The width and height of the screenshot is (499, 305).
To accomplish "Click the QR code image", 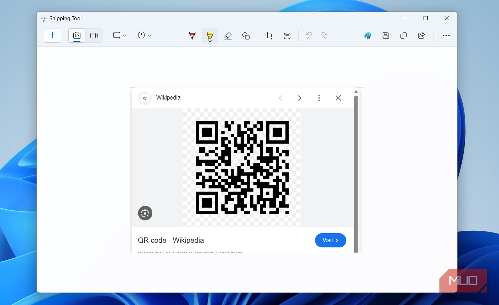I will tap(242, 167).
